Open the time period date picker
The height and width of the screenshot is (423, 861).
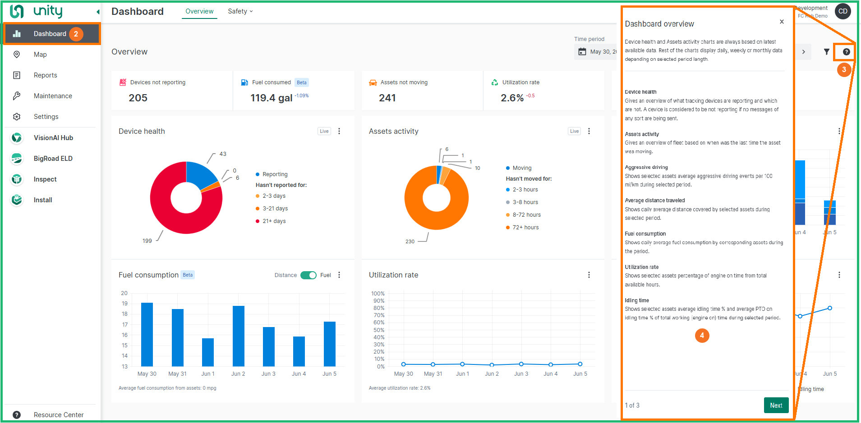point(582,51)
